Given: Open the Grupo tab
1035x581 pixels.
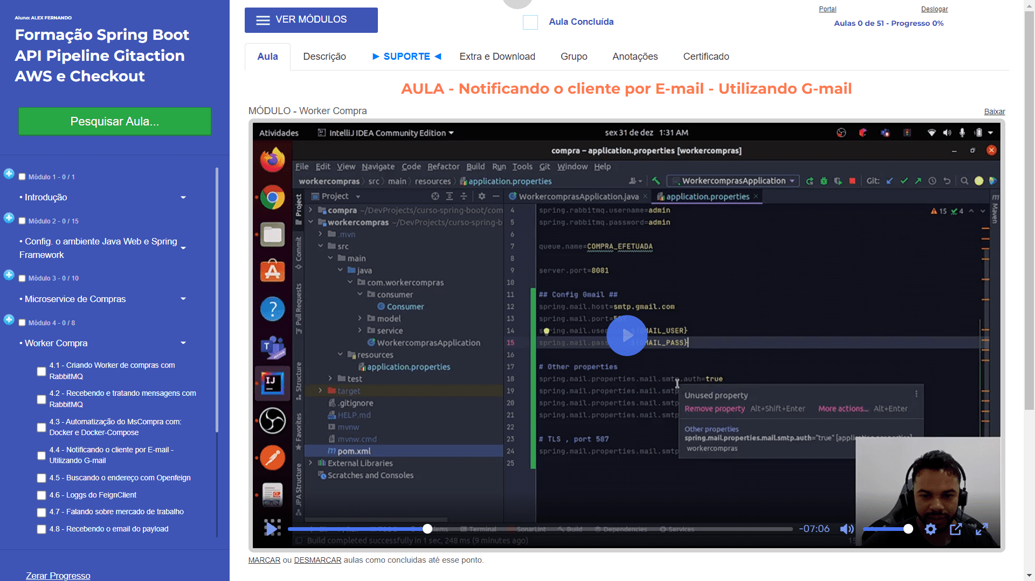Looking at the screenshot, I should (574, 57).
